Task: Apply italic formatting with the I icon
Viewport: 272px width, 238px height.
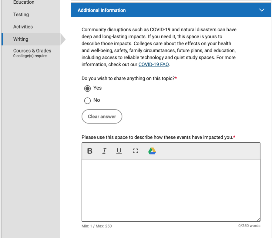Action: [104, 151]
